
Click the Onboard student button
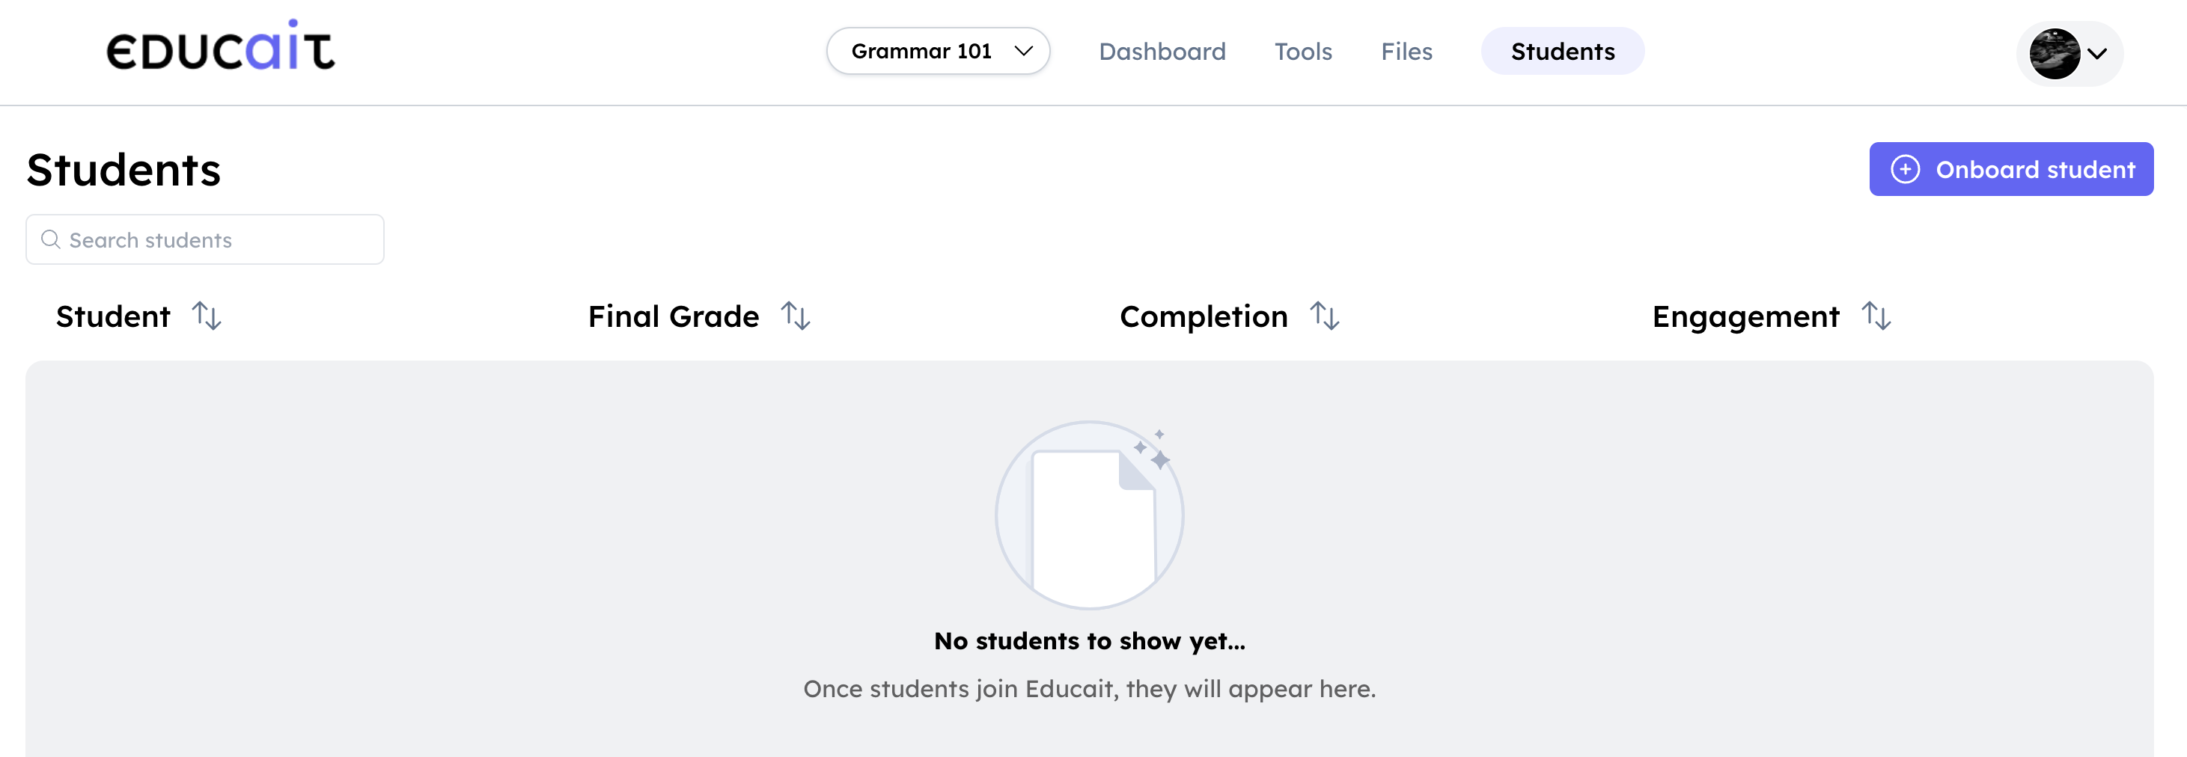pos(2011,169)
